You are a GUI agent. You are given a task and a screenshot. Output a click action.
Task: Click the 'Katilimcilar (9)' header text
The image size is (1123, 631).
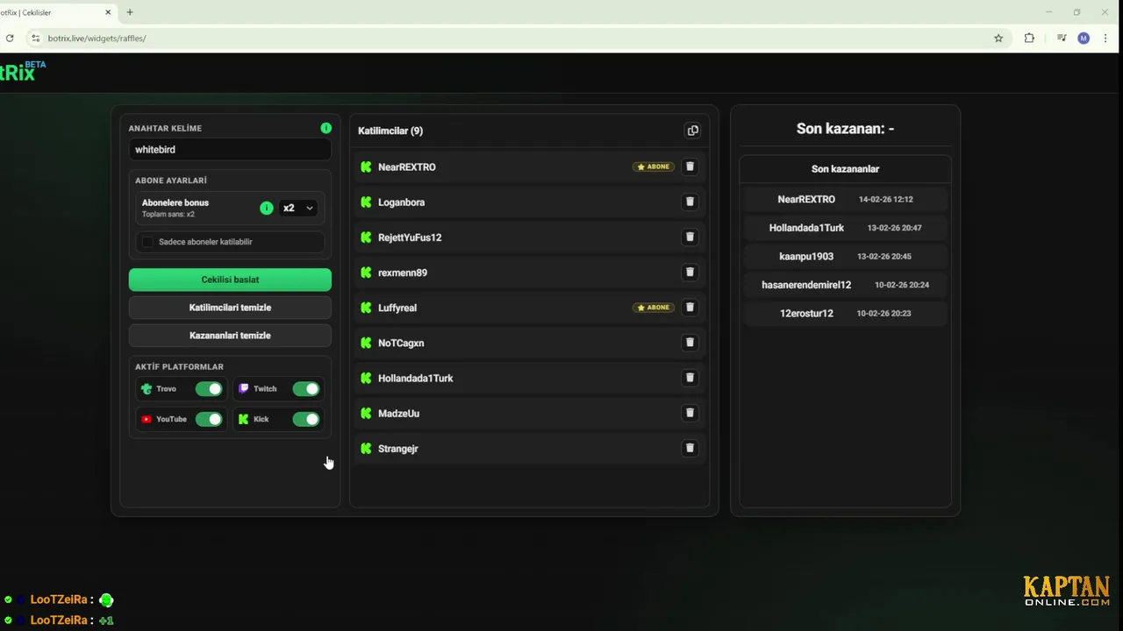390,131
